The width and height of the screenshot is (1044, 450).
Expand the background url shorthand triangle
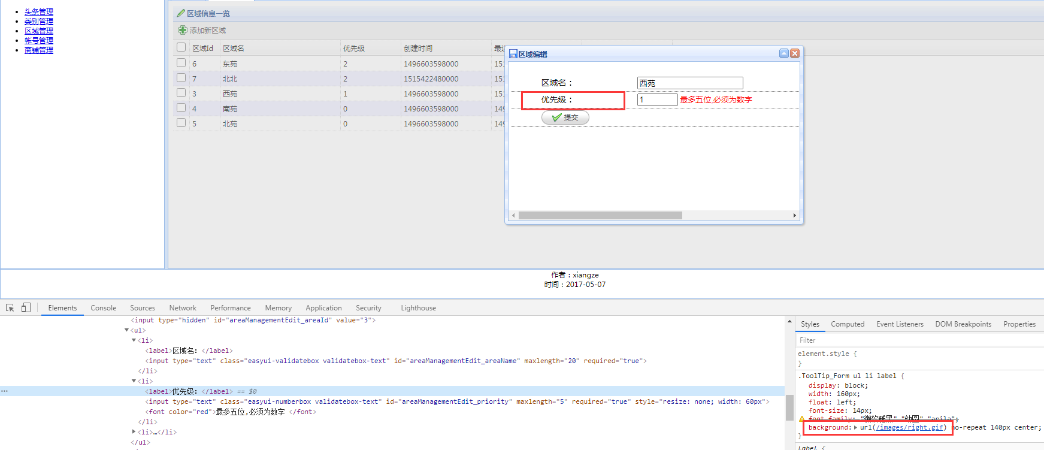855,428
